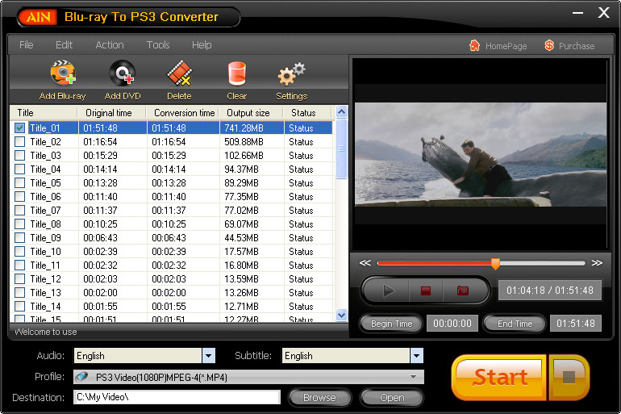Image resolution: width=621 pixels, height=414 pixels.
Task: Fast-forward preview with the double-right arrows
Action: (x=597, y=262)
